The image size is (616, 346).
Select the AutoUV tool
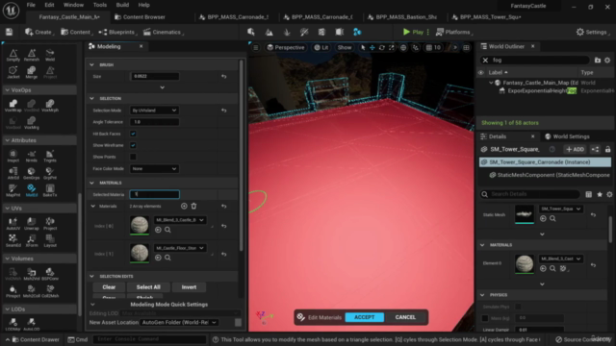point(13,224)
